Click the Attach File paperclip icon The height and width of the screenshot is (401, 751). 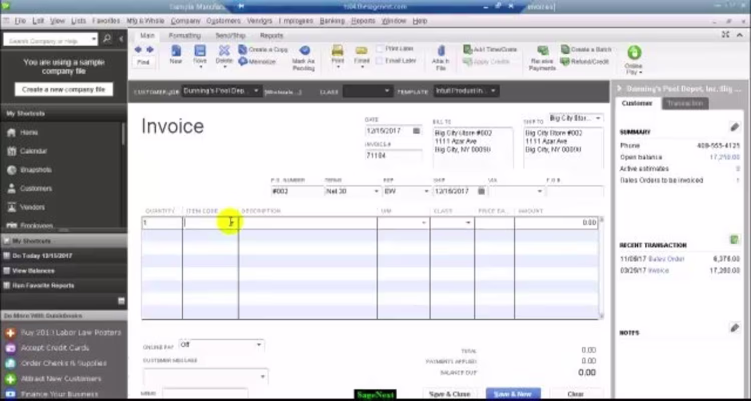(441, 51)
